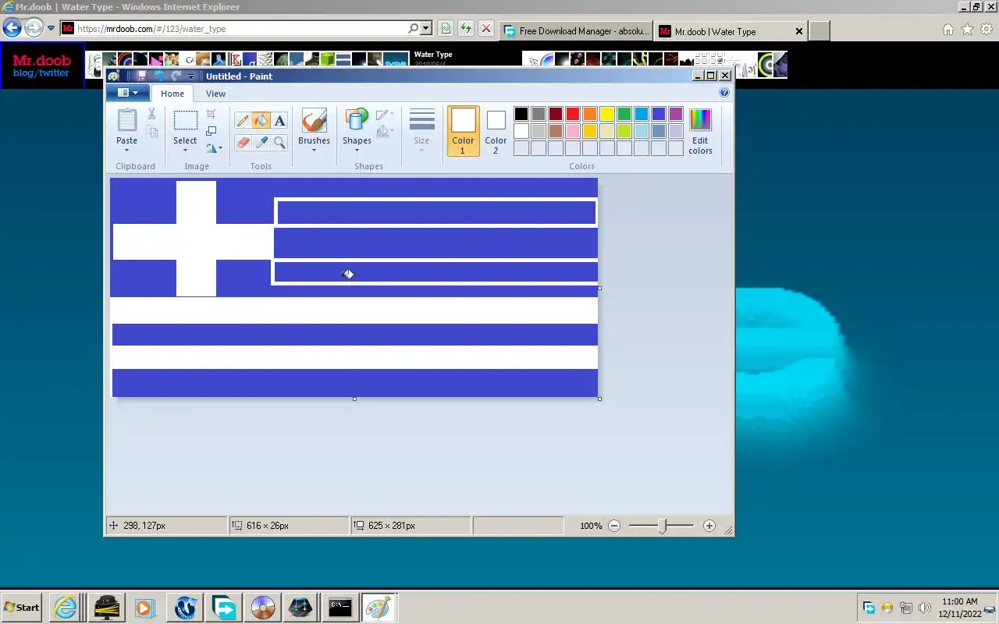Click the Redo arrow in Paint title bar

(x=176, y=76)
